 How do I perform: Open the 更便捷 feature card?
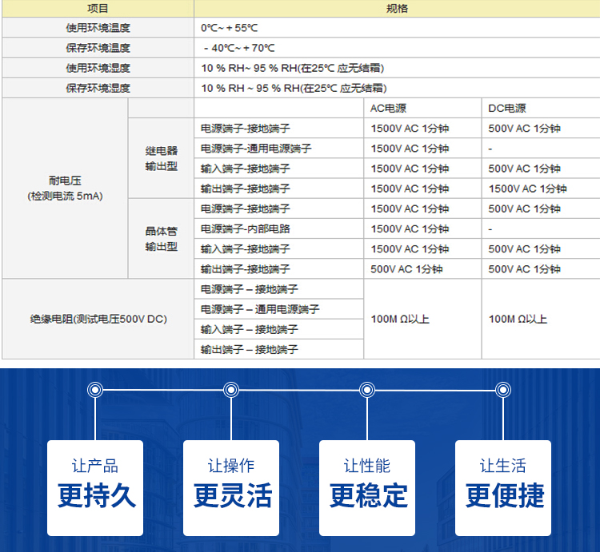[503, 487]
